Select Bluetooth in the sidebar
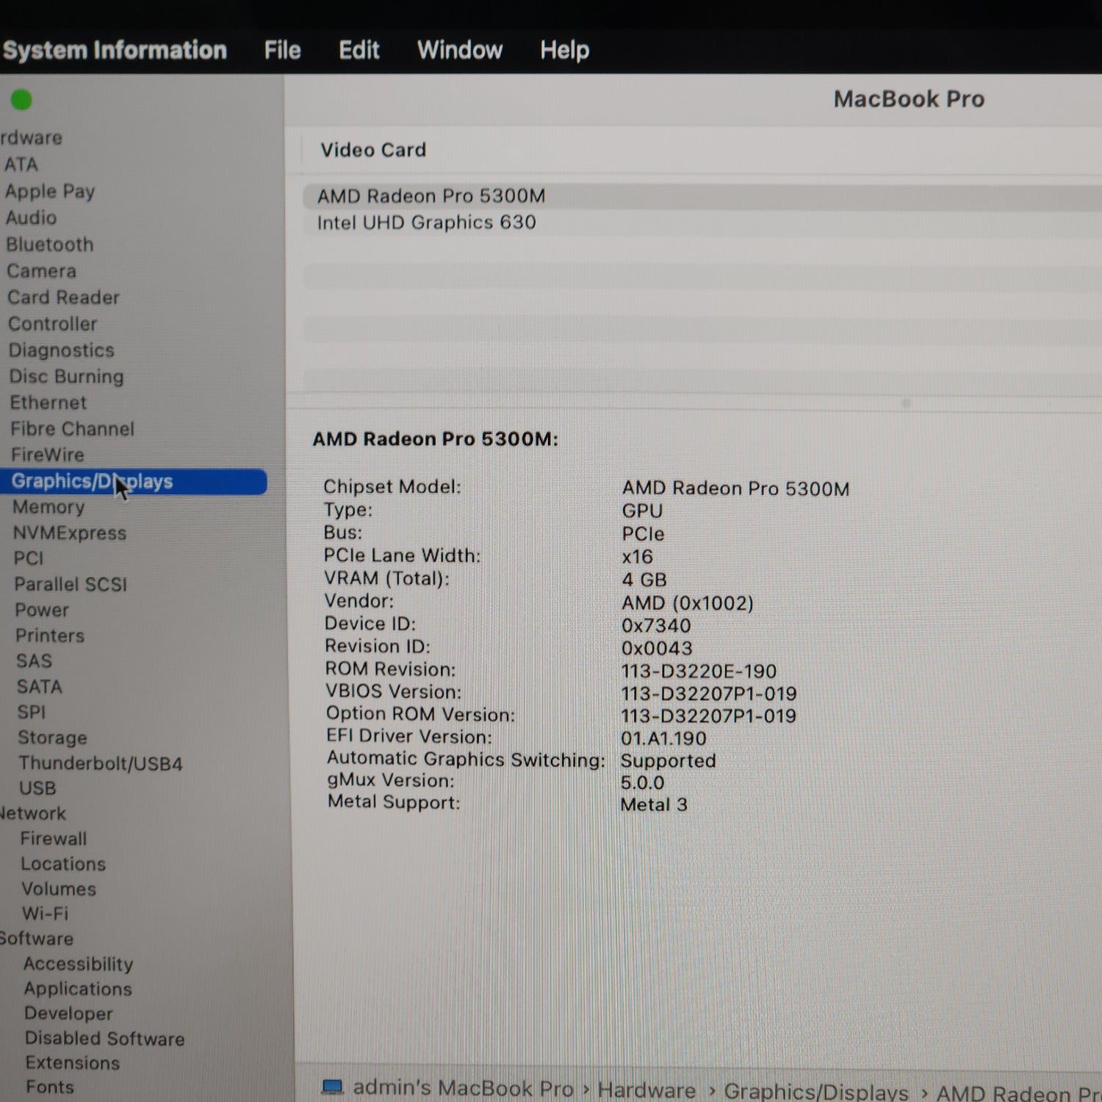1102x1102 pixels. point(50,245)
